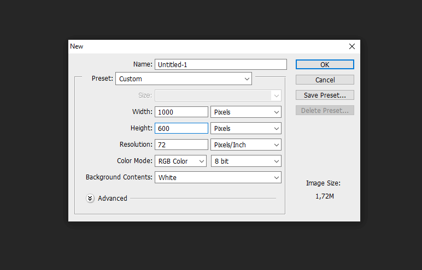Screen dimensions: 422x270
Task: Click the Height field showing 600
Action: 181,128
